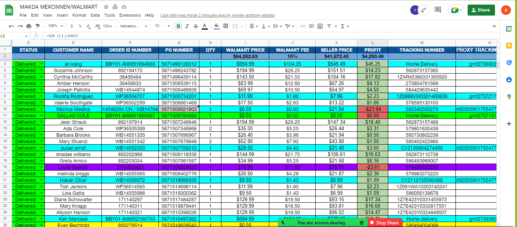The image size is (517, 227).
Task: Open the zoom 100% dropdown
Action: pos(55,26)
